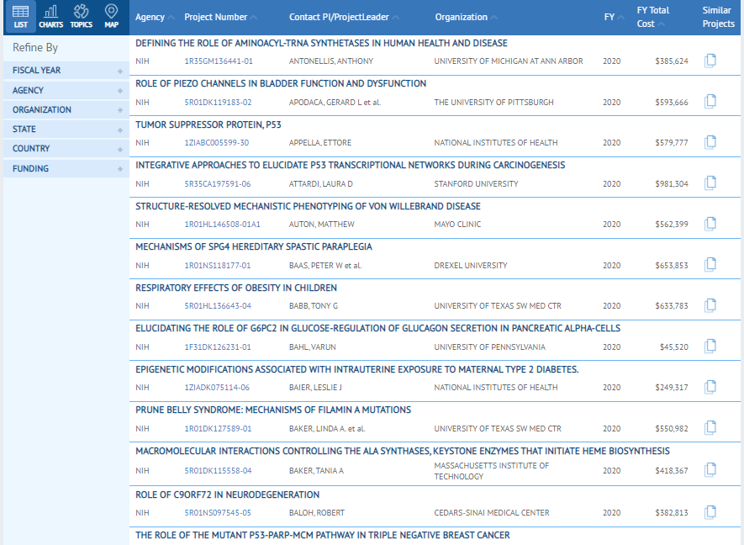View similar projects for Baier, Leslie row
The image size is (744, 545).
(x=710, y=388)
